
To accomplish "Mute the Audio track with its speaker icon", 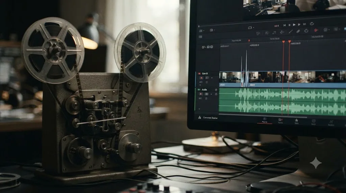I will tap(200, 98).
